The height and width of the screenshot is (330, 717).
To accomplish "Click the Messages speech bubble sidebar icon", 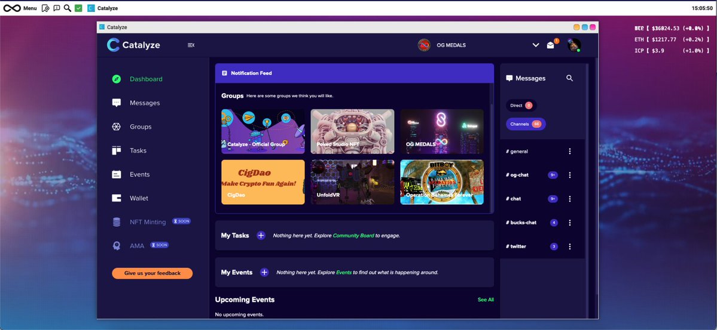I will point(117,103).
